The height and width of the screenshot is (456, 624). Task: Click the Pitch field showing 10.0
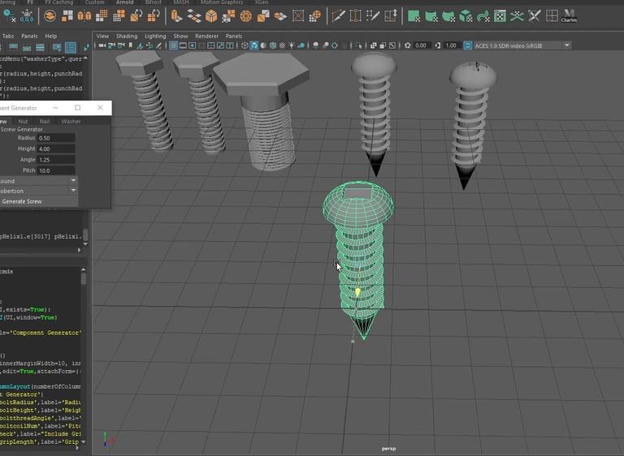(56, 170)
